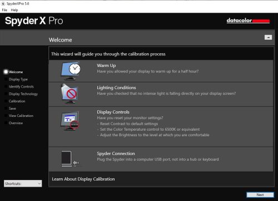Click the Next button

pyautogui.click(x=260, y=195)
